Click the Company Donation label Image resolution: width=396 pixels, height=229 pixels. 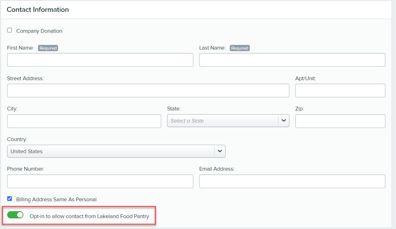tap(39, 31)
